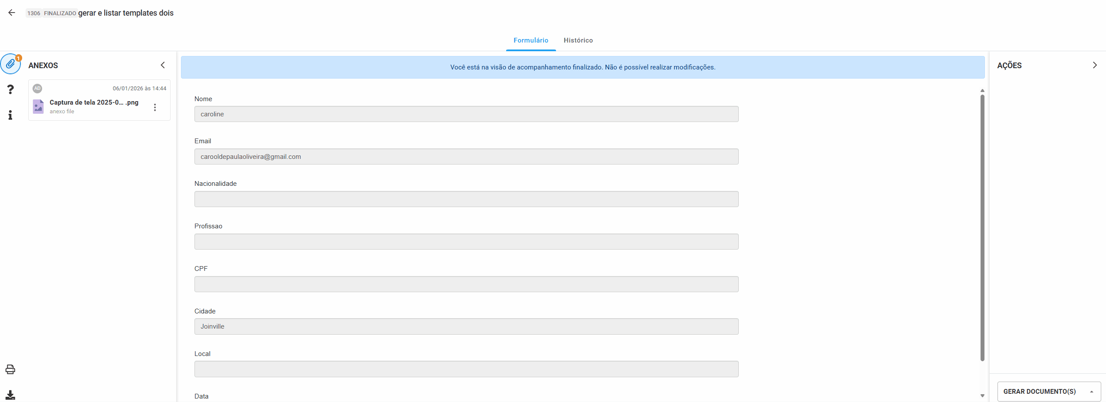This screenshot has width=1106, height=402.
Task: Switch to the Histórico tab
Action: pos(578,40)
